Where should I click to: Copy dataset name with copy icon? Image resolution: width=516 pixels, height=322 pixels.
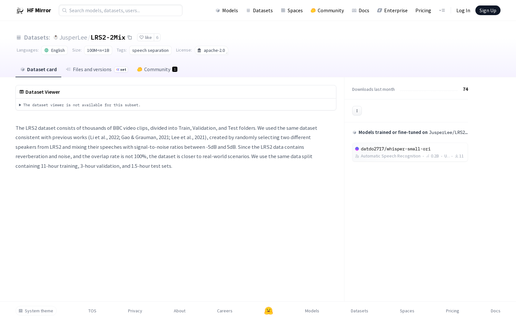pyautogui.click(x=130, y=37)
